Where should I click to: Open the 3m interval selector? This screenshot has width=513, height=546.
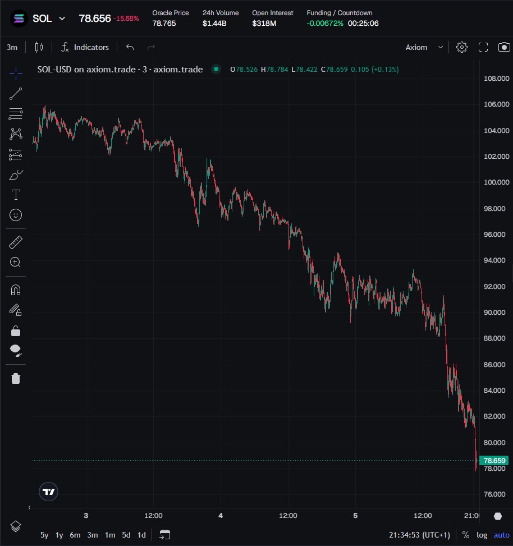[12, 47]
